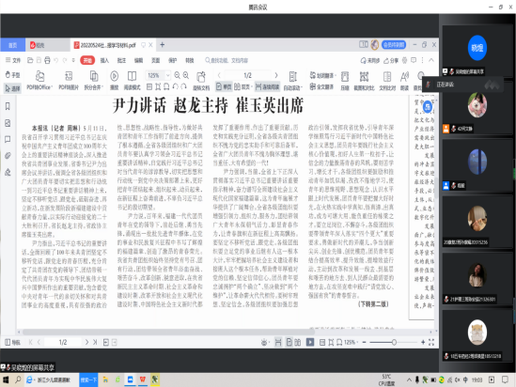Click the zoom out magnifier icon
This screenshot has height=387, width=516.
pyautogui.click(x=177, y=76)
